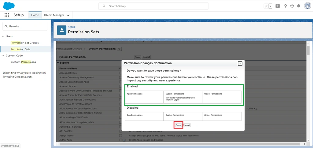
Task: Click the Permission Set Overview breadcrumb link
Action: pyautogui.click(x=69, y=49)
